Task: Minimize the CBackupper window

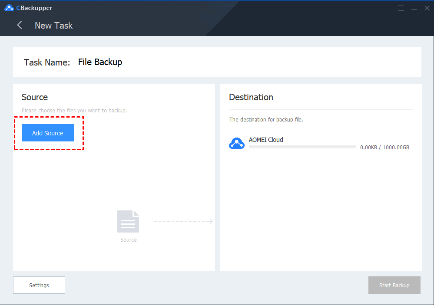Action: click(414, 9)
